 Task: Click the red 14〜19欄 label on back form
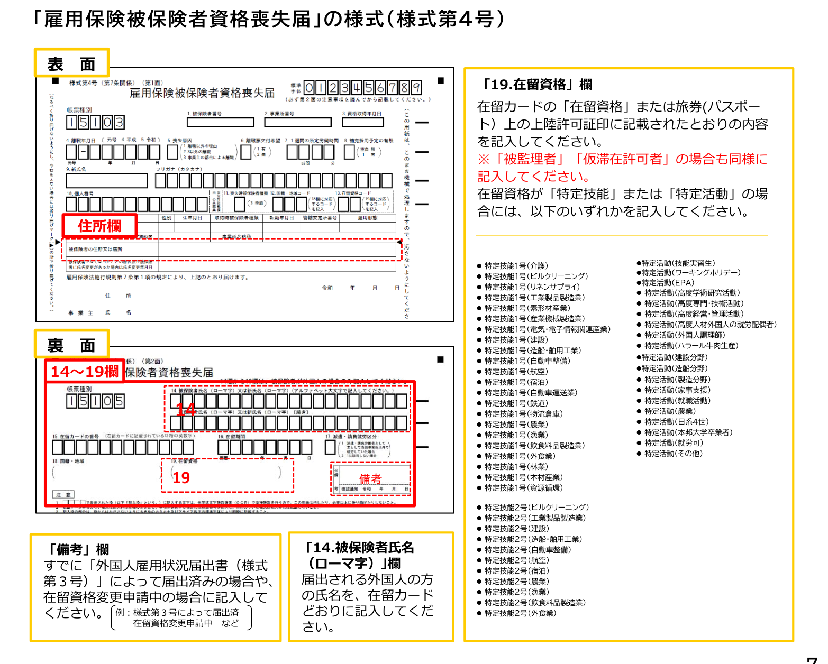(x=85, y=371)
